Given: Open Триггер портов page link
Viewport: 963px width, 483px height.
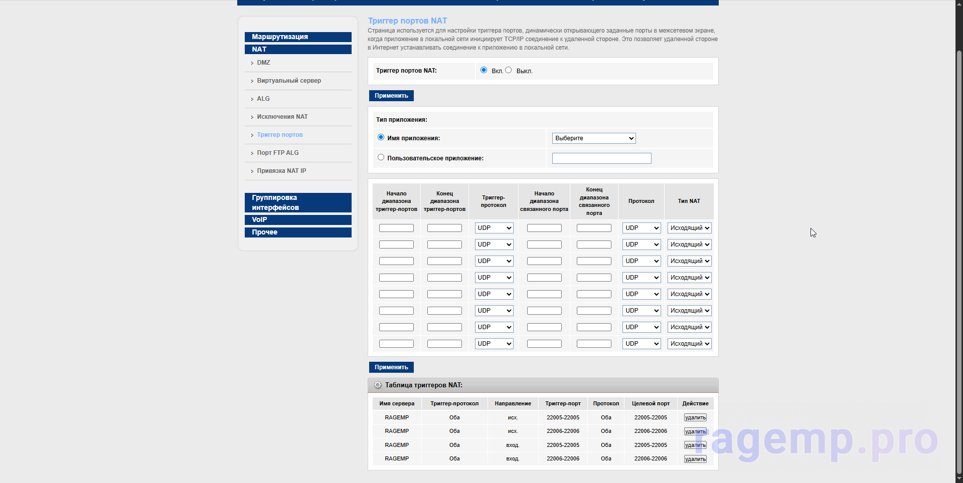Looking at the screenshot, I should point(280,135).
